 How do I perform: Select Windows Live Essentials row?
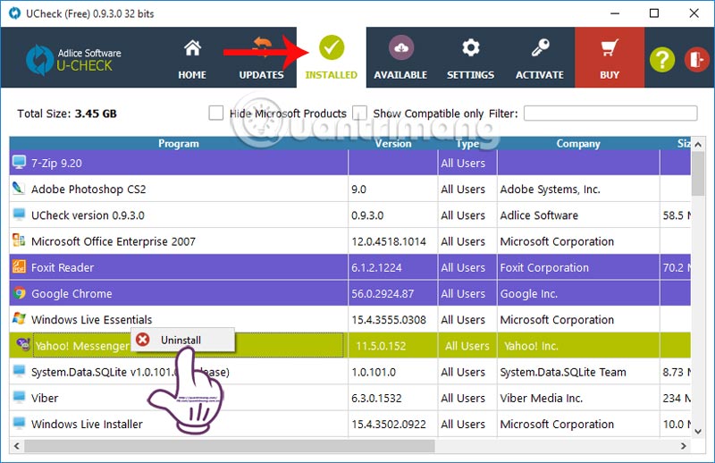pos(349,319)
